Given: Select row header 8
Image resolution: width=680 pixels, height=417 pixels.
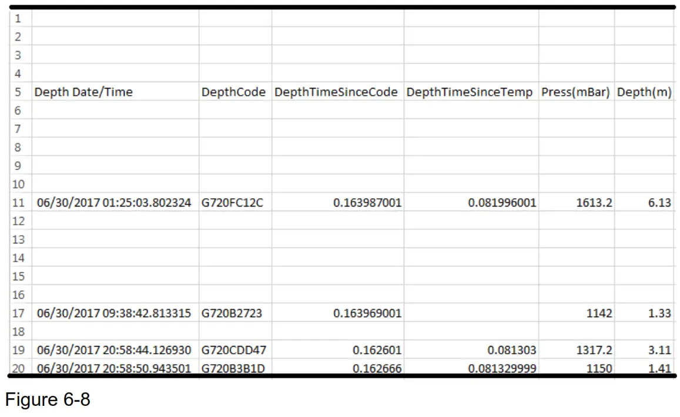Looking at the screenshot, I should click(x=21, y=147).
